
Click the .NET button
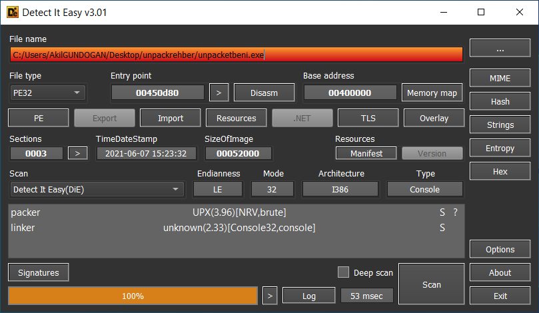[302, 118]
